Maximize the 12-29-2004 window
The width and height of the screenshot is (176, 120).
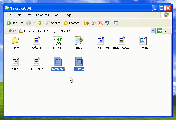162,8
